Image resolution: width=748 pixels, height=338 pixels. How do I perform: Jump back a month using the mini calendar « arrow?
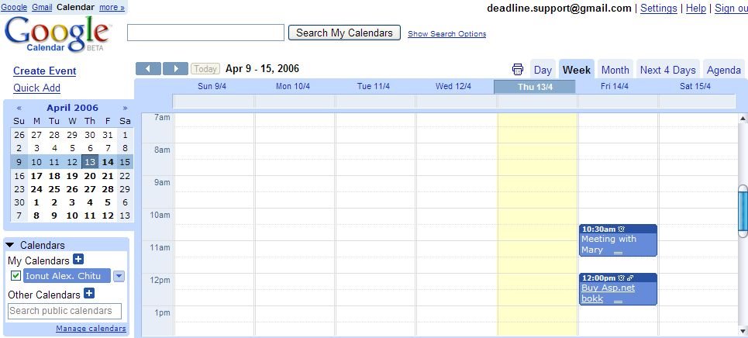pos(19,108)
